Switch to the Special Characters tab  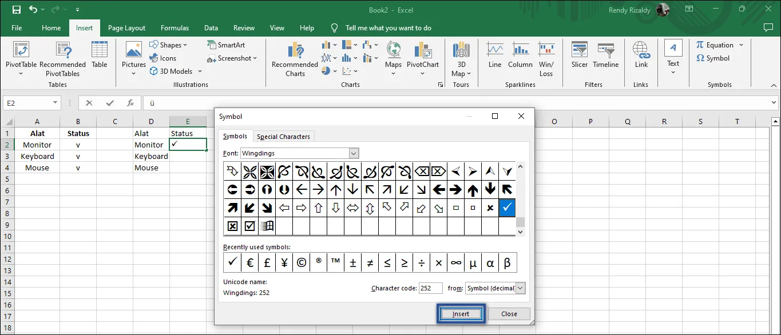pos(283,137)
